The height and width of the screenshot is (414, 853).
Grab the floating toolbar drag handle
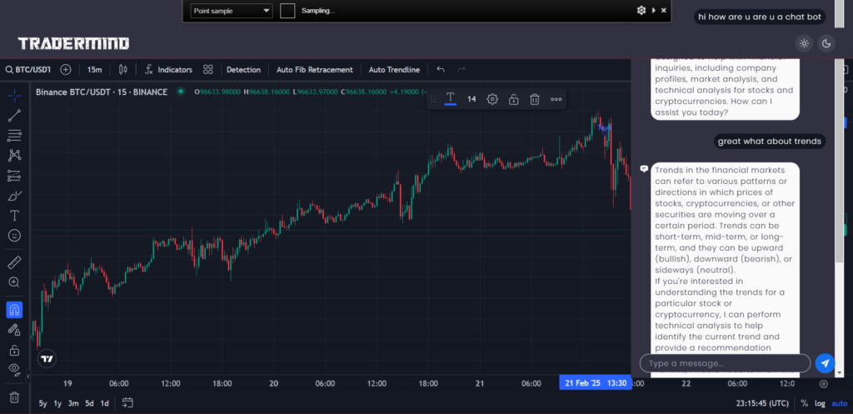[x=433, y=99]
